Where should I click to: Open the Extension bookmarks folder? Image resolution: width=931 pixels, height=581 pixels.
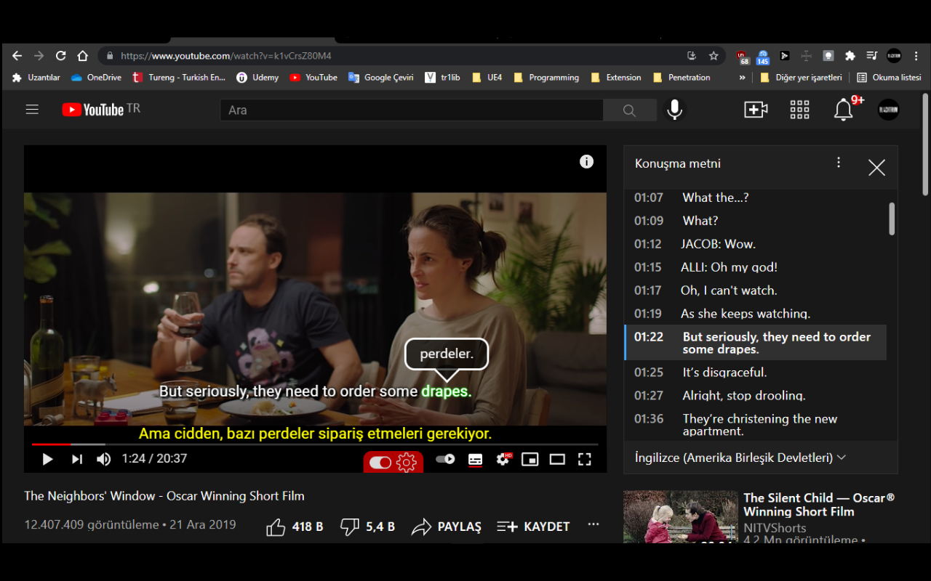coord(616,78)
